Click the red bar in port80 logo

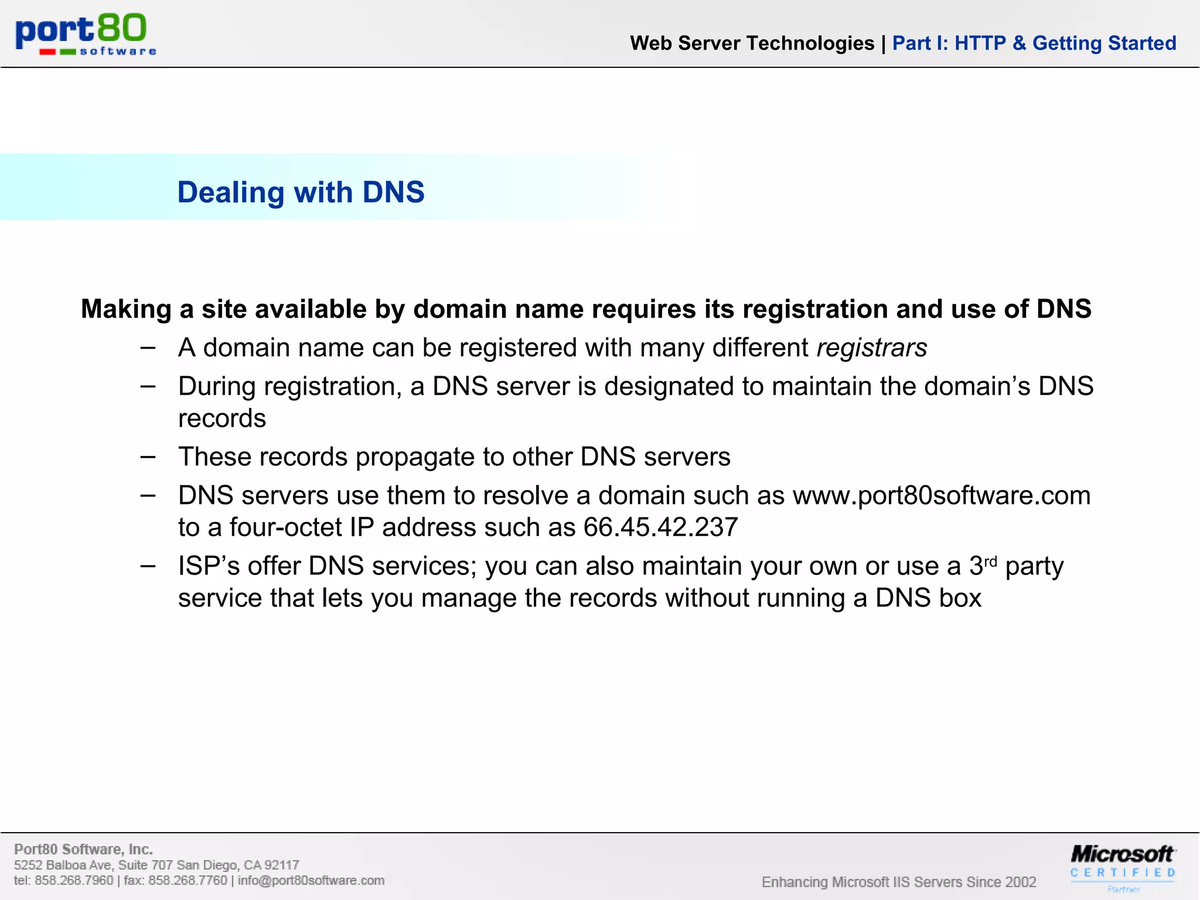(47, 52)
